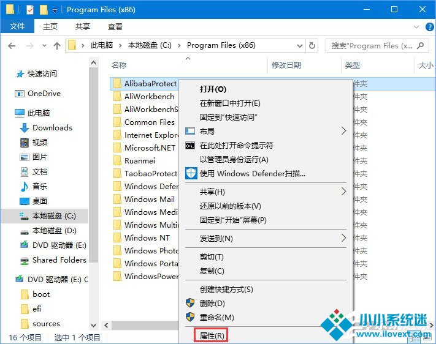
Task: Expand the 布局 submenu arrow
Action: 343,131
